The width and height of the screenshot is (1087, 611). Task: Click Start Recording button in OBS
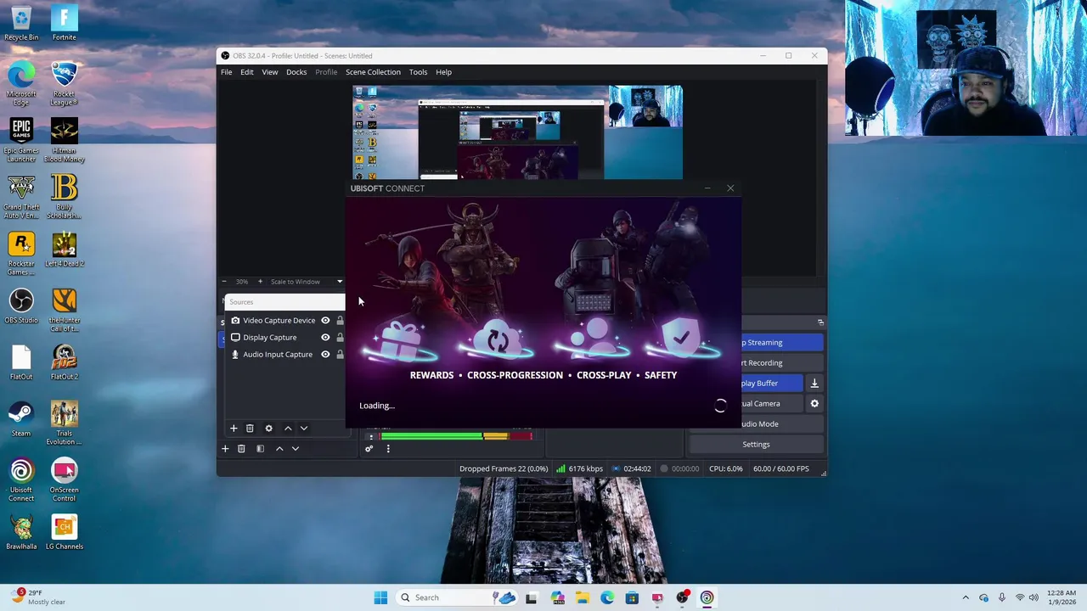coord(782,363)
